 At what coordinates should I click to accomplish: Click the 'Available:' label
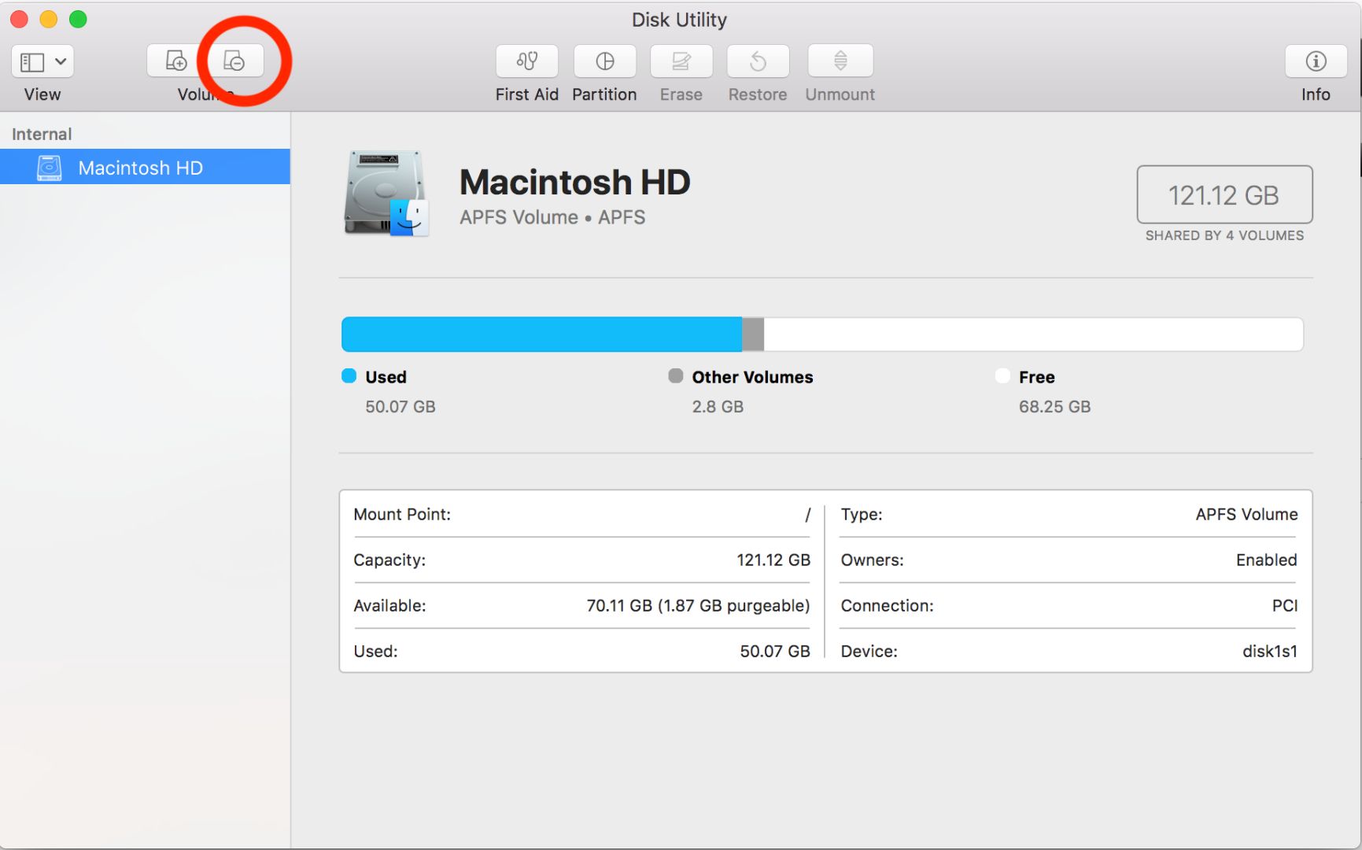(389, 606)
